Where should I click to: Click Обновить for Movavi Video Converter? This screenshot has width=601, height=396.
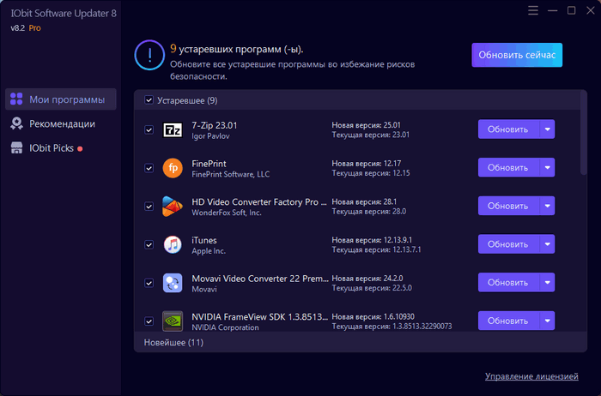click(508, 282)
